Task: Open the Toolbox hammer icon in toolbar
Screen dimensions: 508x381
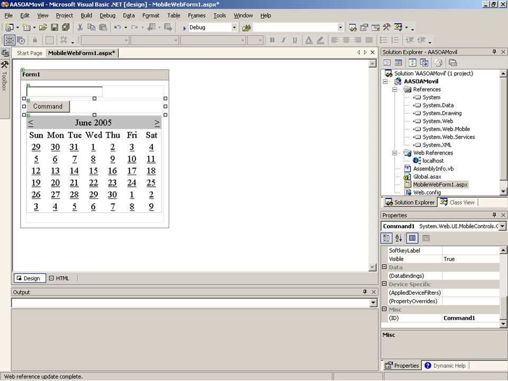Action: pos(386,28)
